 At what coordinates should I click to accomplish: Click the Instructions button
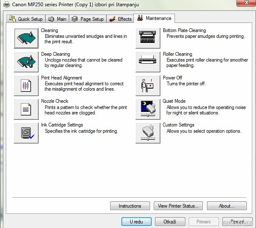pos(130,206)
